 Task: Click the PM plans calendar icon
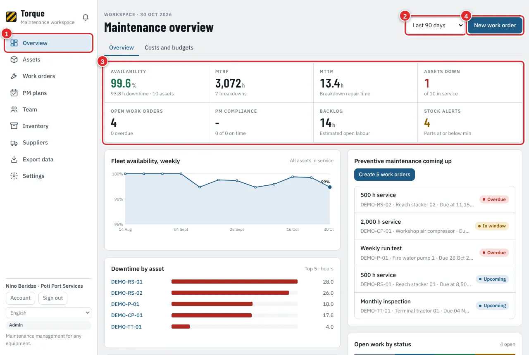click(x=14, y=93)
